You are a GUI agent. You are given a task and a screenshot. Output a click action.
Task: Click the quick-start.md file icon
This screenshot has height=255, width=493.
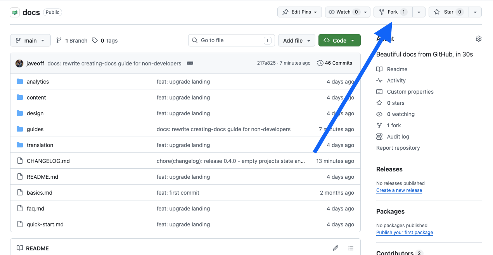coord(20,224)
